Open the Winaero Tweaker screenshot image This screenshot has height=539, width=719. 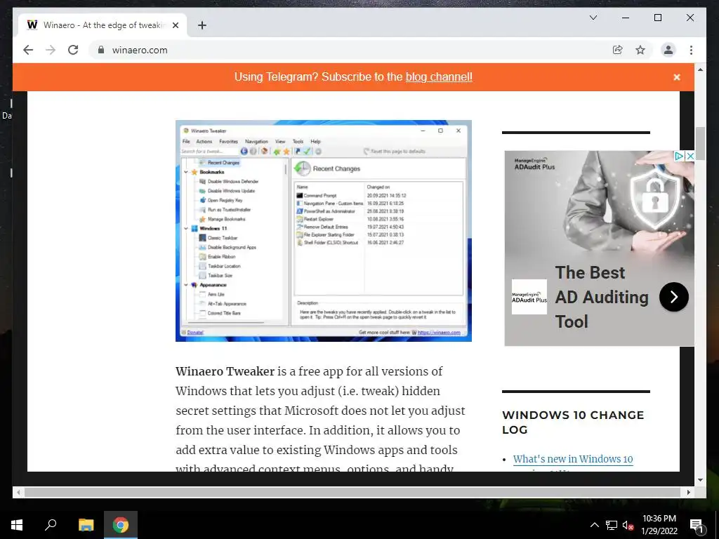click(323, 230)
